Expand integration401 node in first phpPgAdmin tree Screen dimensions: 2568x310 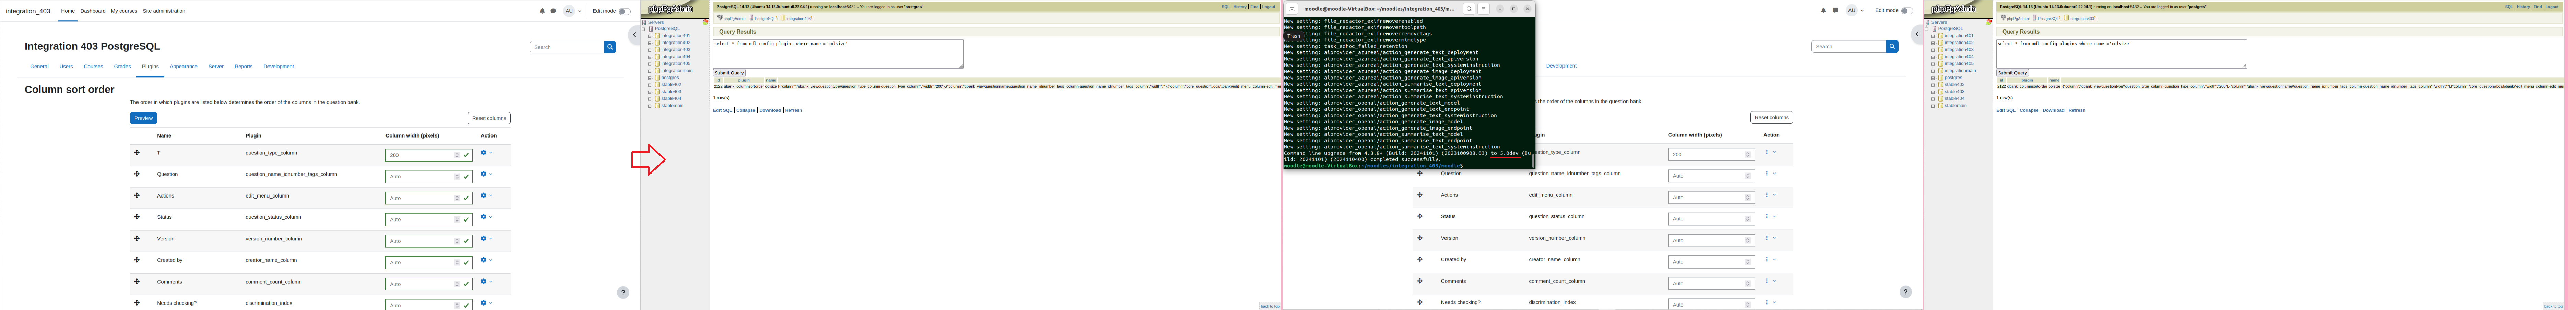click(x=650, y=36)
